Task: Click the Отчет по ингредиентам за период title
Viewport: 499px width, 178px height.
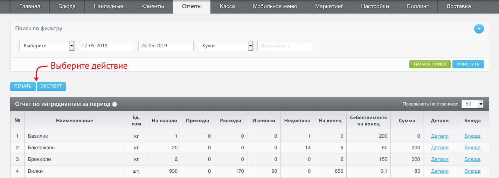Action: click(x=63, y=104)
